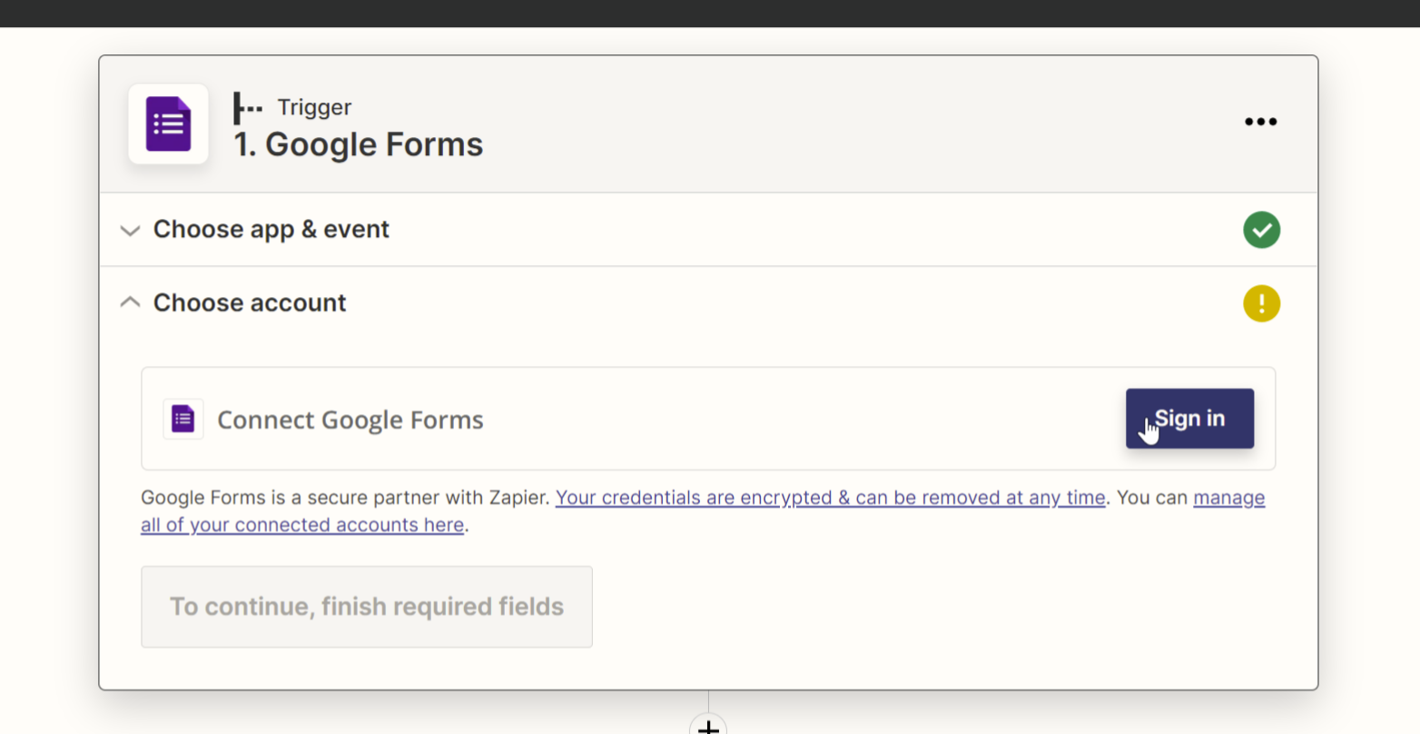Open the manage connected accounts link

[302, 525]
